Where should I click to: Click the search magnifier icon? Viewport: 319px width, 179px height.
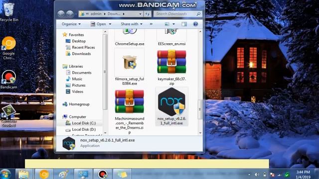point(198,14)
